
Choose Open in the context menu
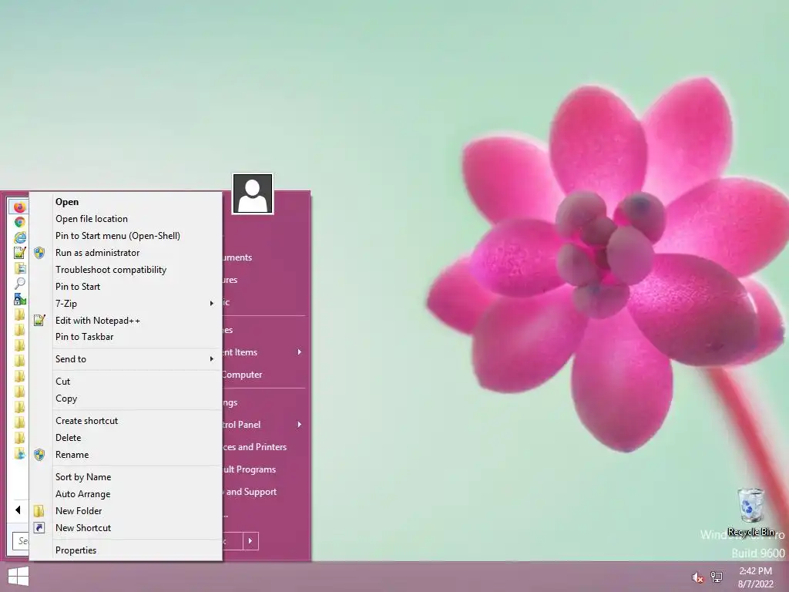126,202
